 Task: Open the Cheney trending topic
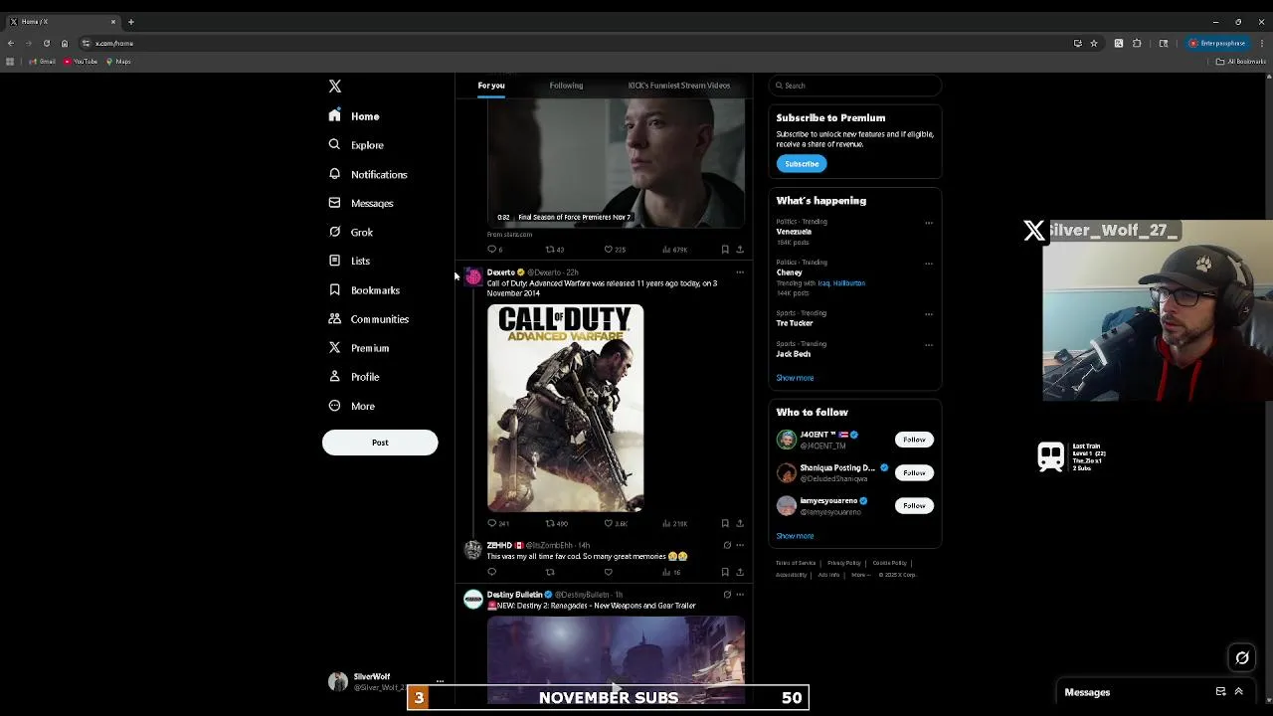[790, 272]
